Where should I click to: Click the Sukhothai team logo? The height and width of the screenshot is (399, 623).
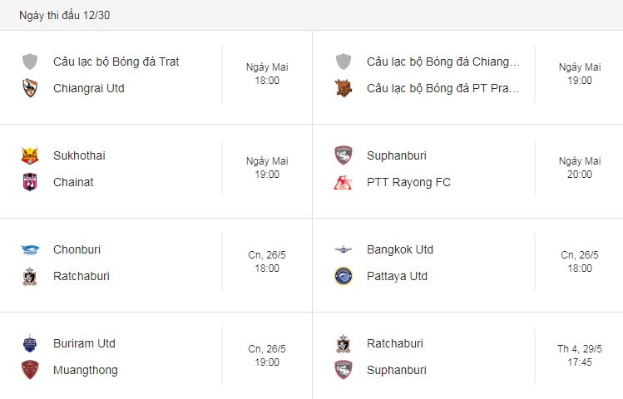(30, 155)
